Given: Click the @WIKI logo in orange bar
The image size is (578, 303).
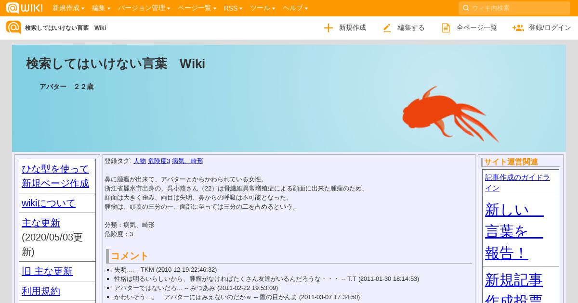Looking at the screenshot, I should click(24, 8).
